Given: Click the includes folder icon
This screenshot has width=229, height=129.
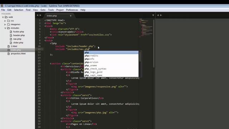Looking at the screenshot, I should (x=9, y=28).
